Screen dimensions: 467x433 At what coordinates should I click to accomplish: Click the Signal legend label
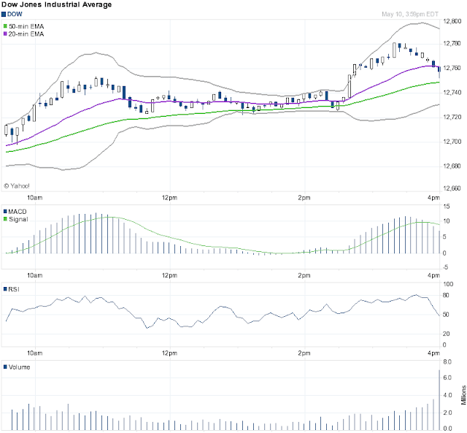pyautogui.click(x=18, y=219)
